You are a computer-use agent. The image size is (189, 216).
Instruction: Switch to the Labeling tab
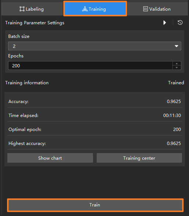(32, 9)
